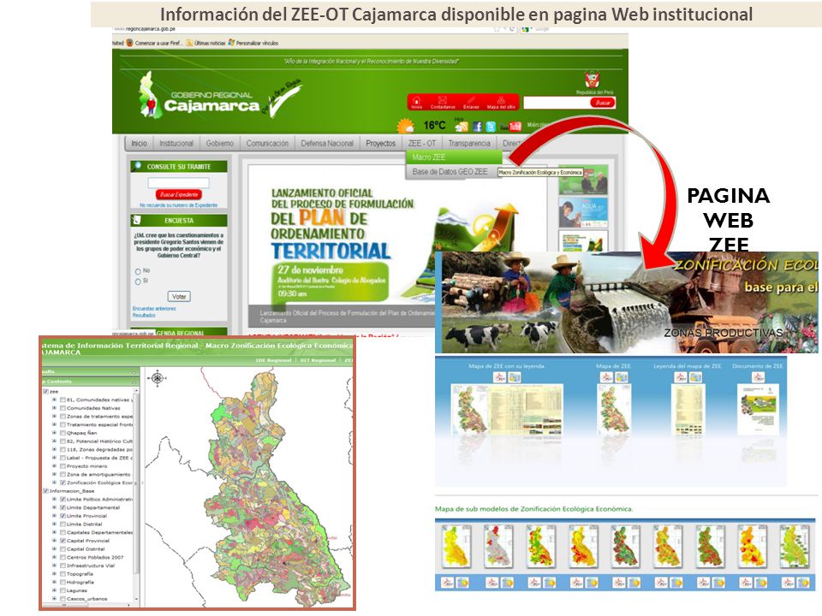822x616 pixels.
Task: Expand the Lagunas tree node
Action: 54,590
